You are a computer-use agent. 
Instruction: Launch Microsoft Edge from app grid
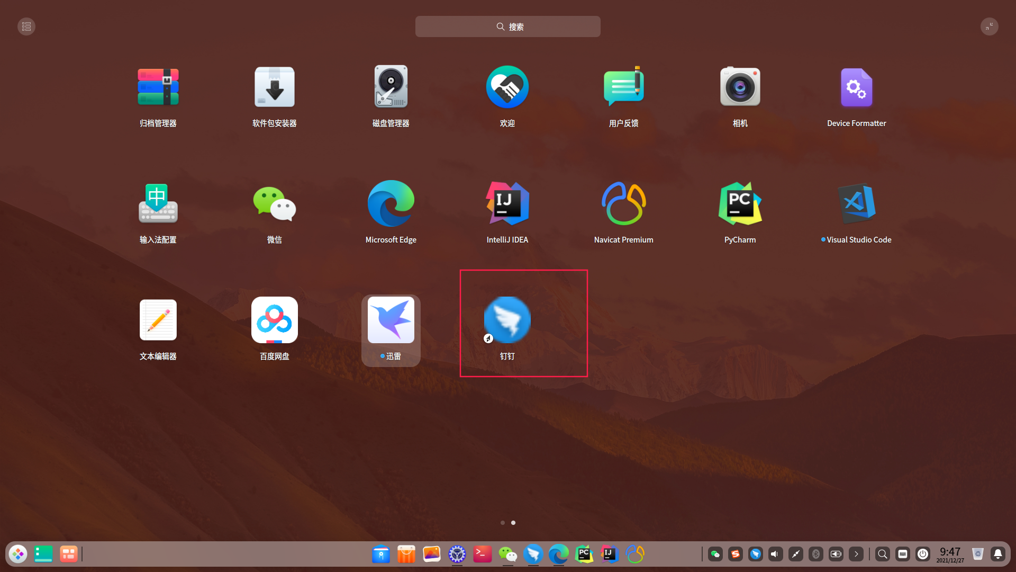(x=391, y=204)
